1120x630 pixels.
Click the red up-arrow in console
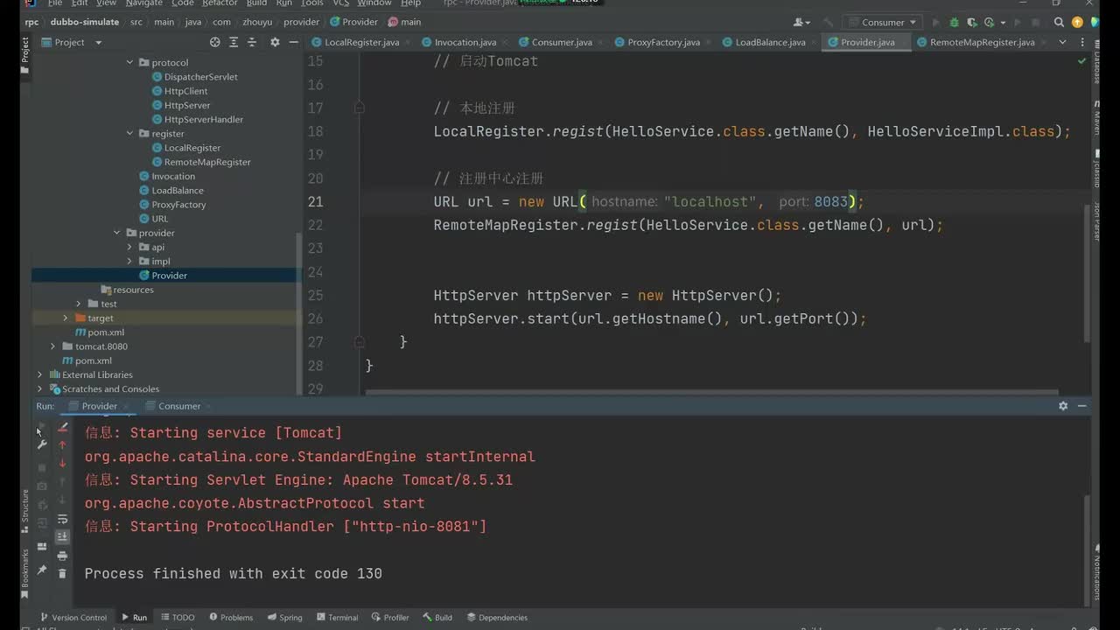62,444
